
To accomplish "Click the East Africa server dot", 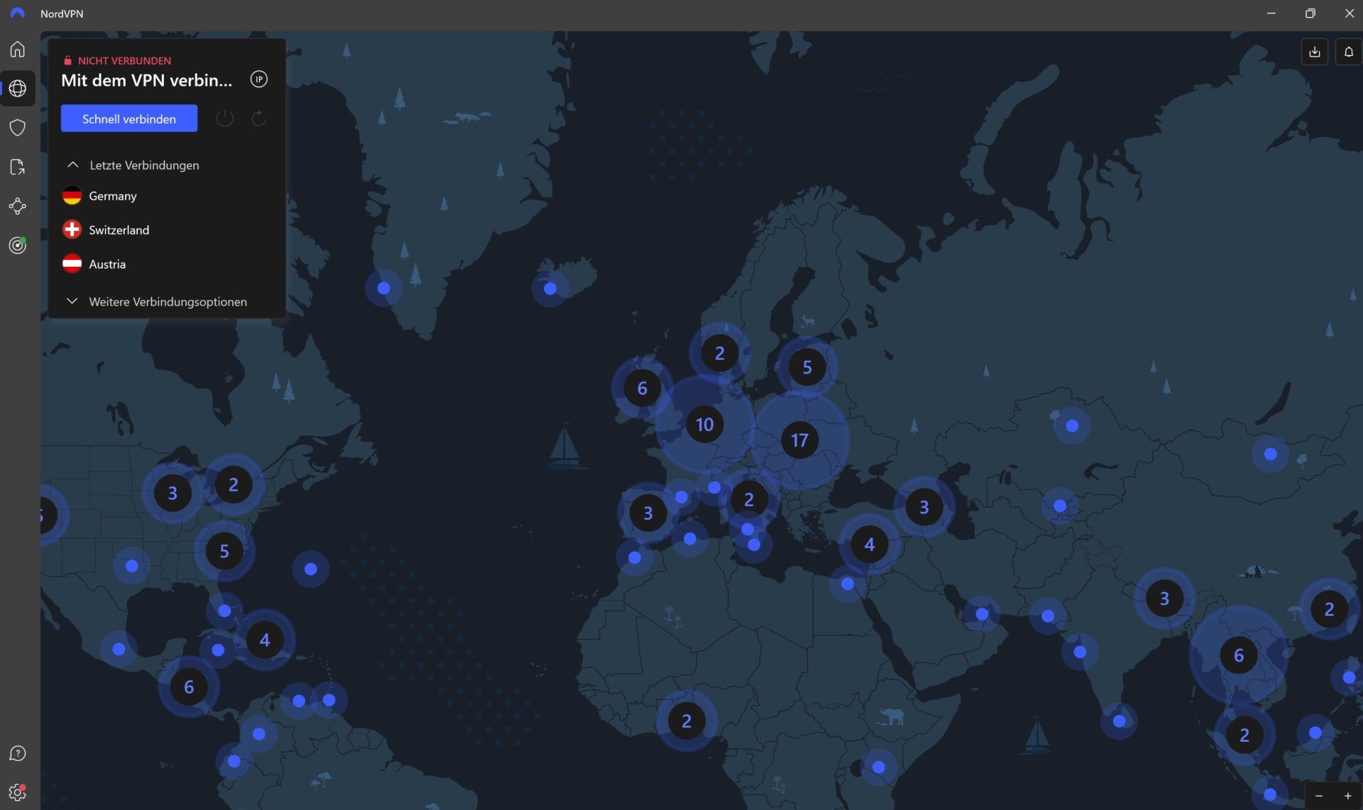I will (x=879, y=767).
